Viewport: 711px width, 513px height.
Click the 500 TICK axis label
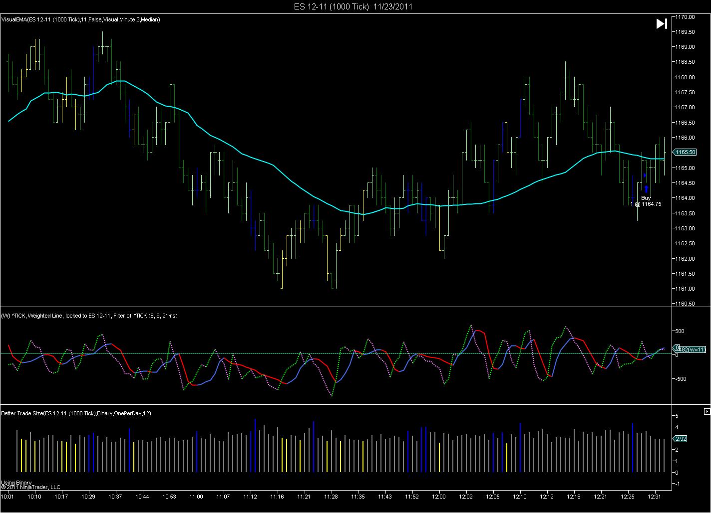tap(680, 331)
